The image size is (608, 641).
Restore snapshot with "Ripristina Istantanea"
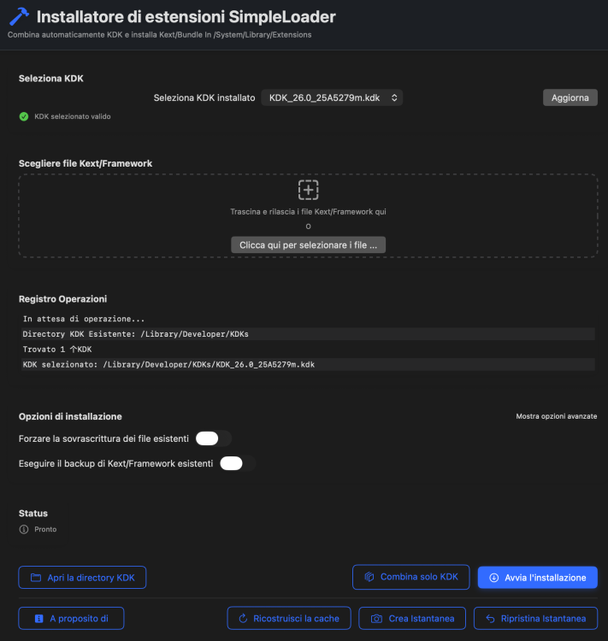click(535, 619)
